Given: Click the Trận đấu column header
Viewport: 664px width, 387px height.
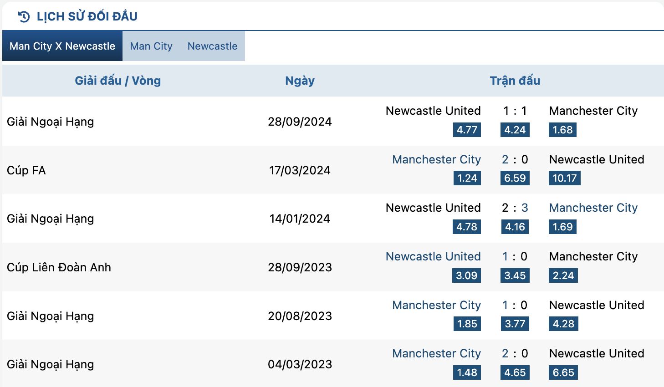Looking at the screenshot, I should [515, 81].
